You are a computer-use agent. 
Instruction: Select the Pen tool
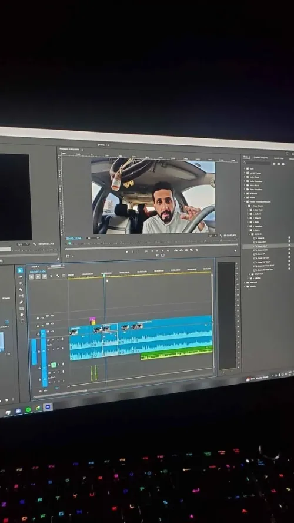pyautogui.click(x=21, y=302)
